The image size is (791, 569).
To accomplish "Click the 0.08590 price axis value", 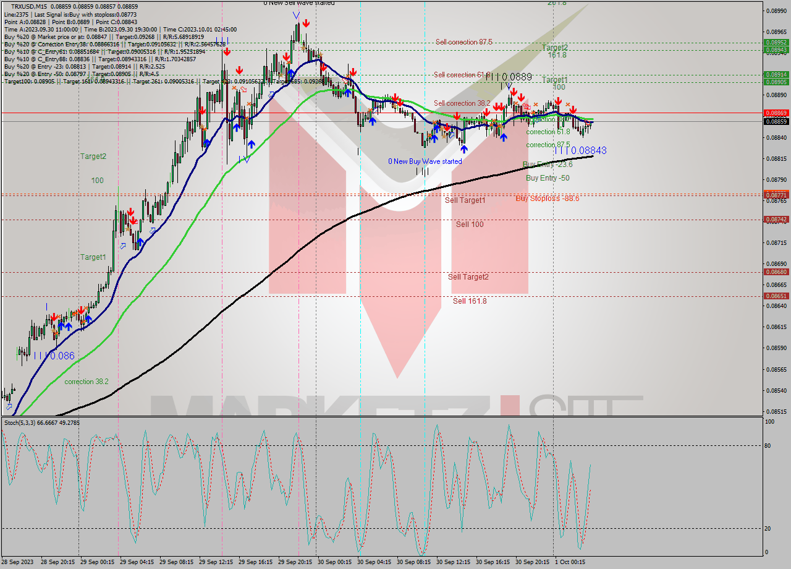I will click(776, 348).
